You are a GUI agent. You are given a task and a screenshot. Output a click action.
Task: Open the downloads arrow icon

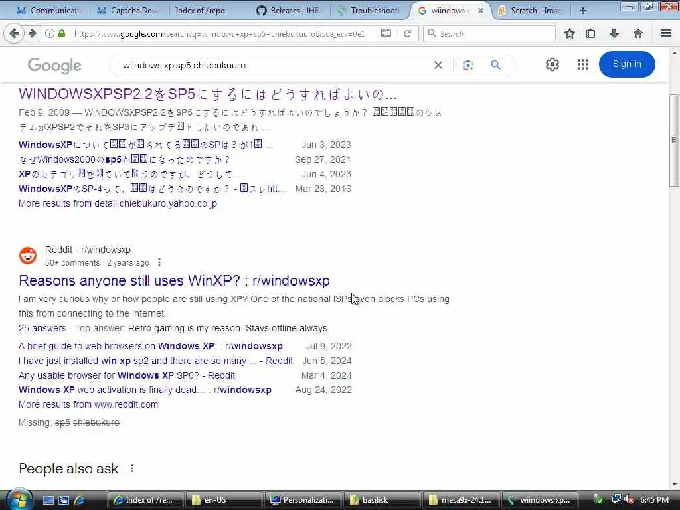[x=614, y=33]
